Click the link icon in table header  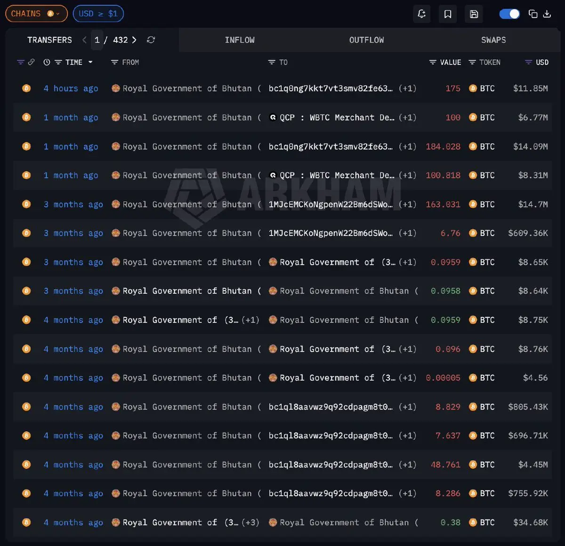tap(31, 62)
